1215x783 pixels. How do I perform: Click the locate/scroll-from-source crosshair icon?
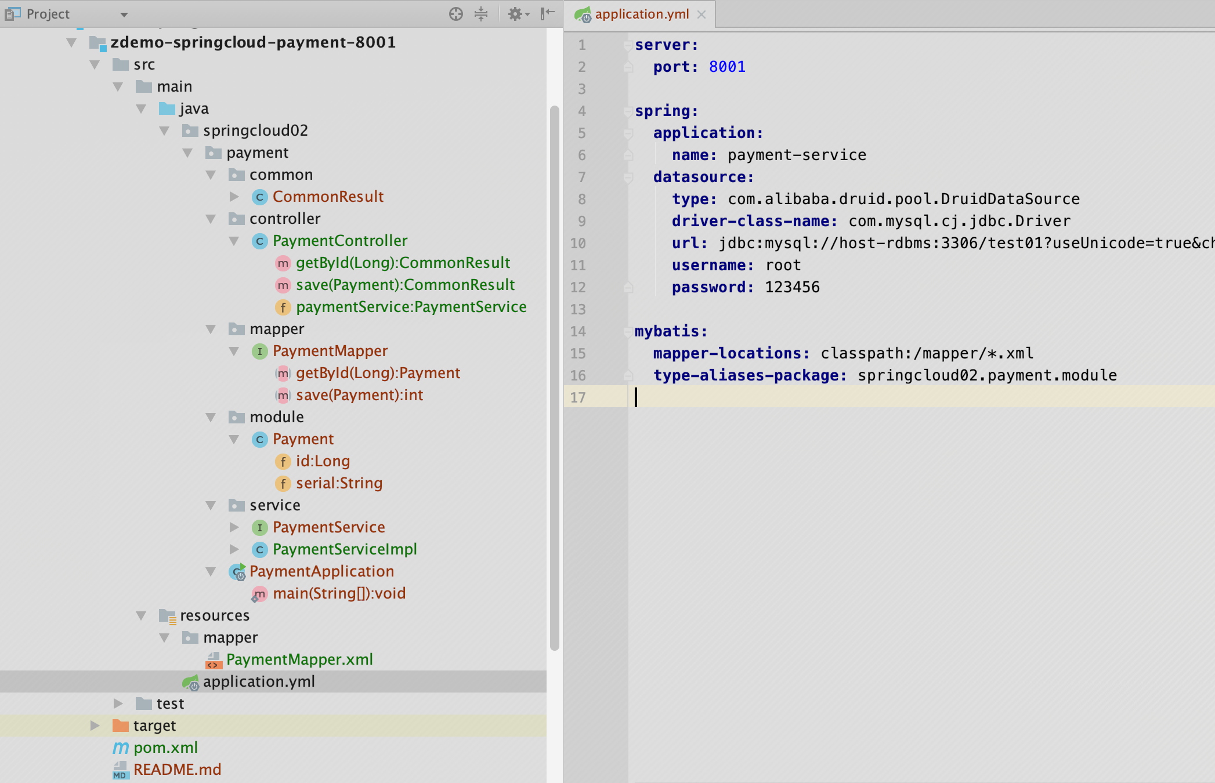coord(456,14)
